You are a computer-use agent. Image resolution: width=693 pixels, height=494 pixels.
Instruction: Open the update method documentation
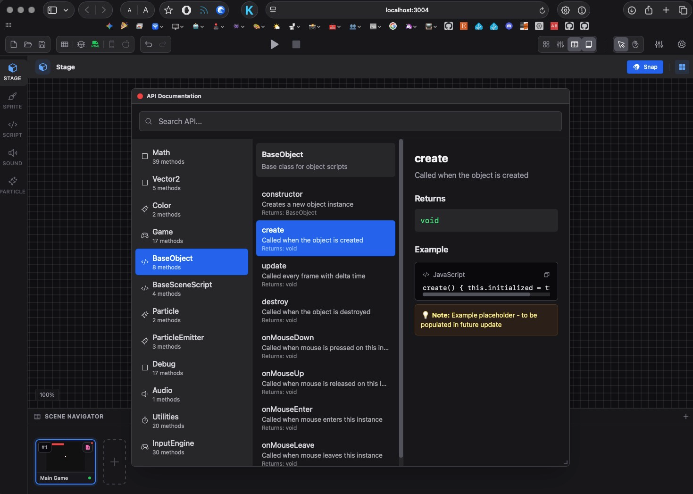click(x=326, y=274)
